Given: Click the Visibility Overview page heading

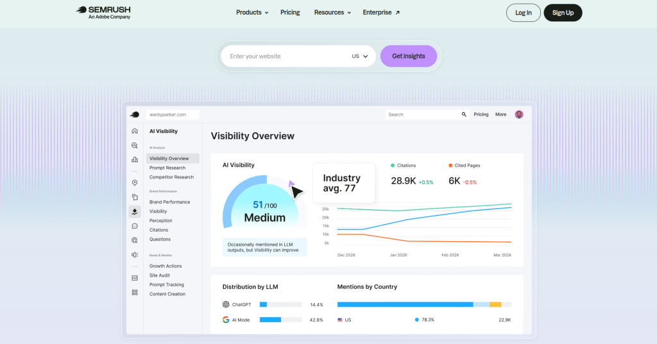Looking at the screenshot, I should click(x=253, y=136).
